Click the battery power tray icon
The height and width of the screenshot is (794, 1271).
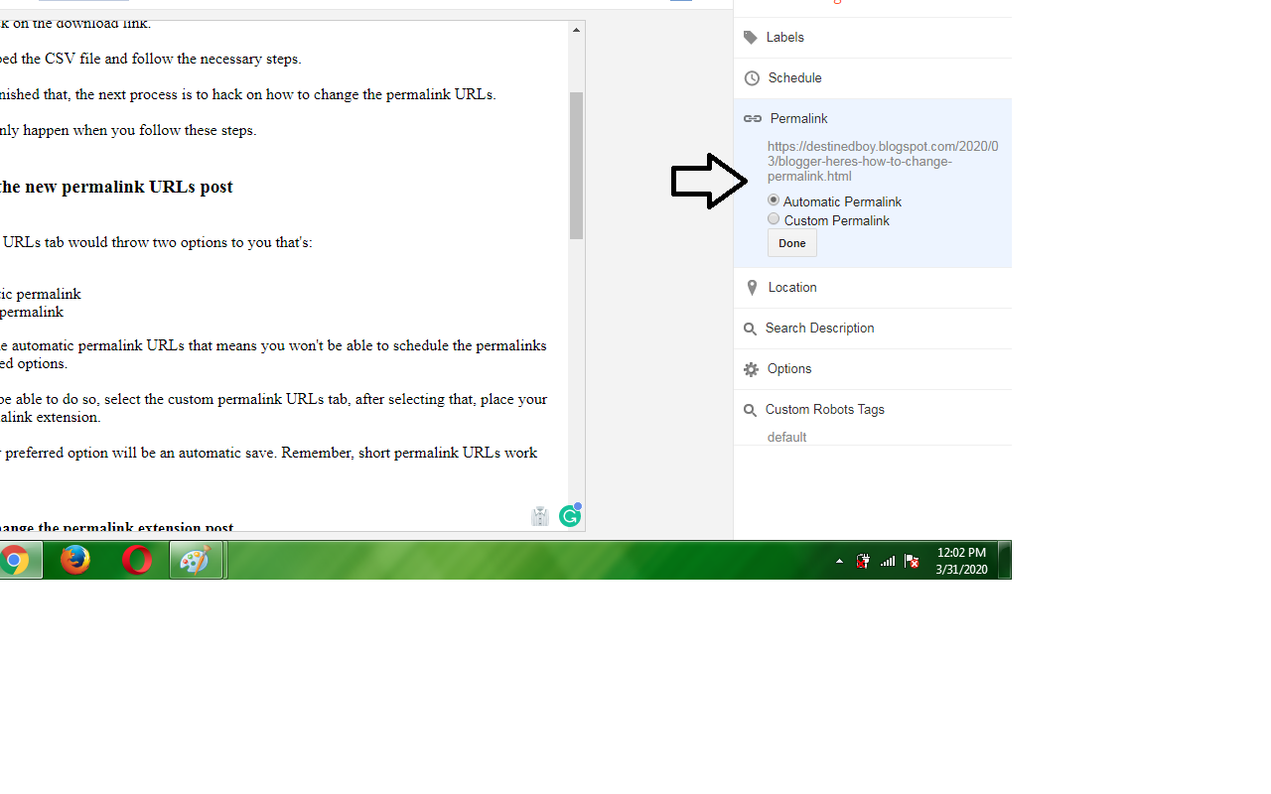863,561
